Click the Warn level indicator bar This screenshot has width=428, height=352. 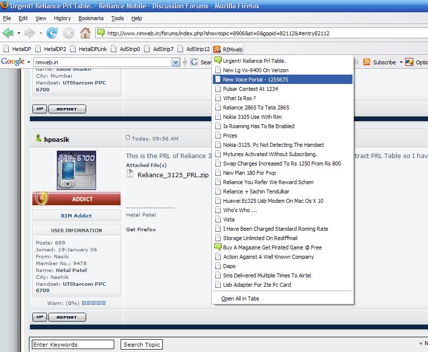[94, 303]
